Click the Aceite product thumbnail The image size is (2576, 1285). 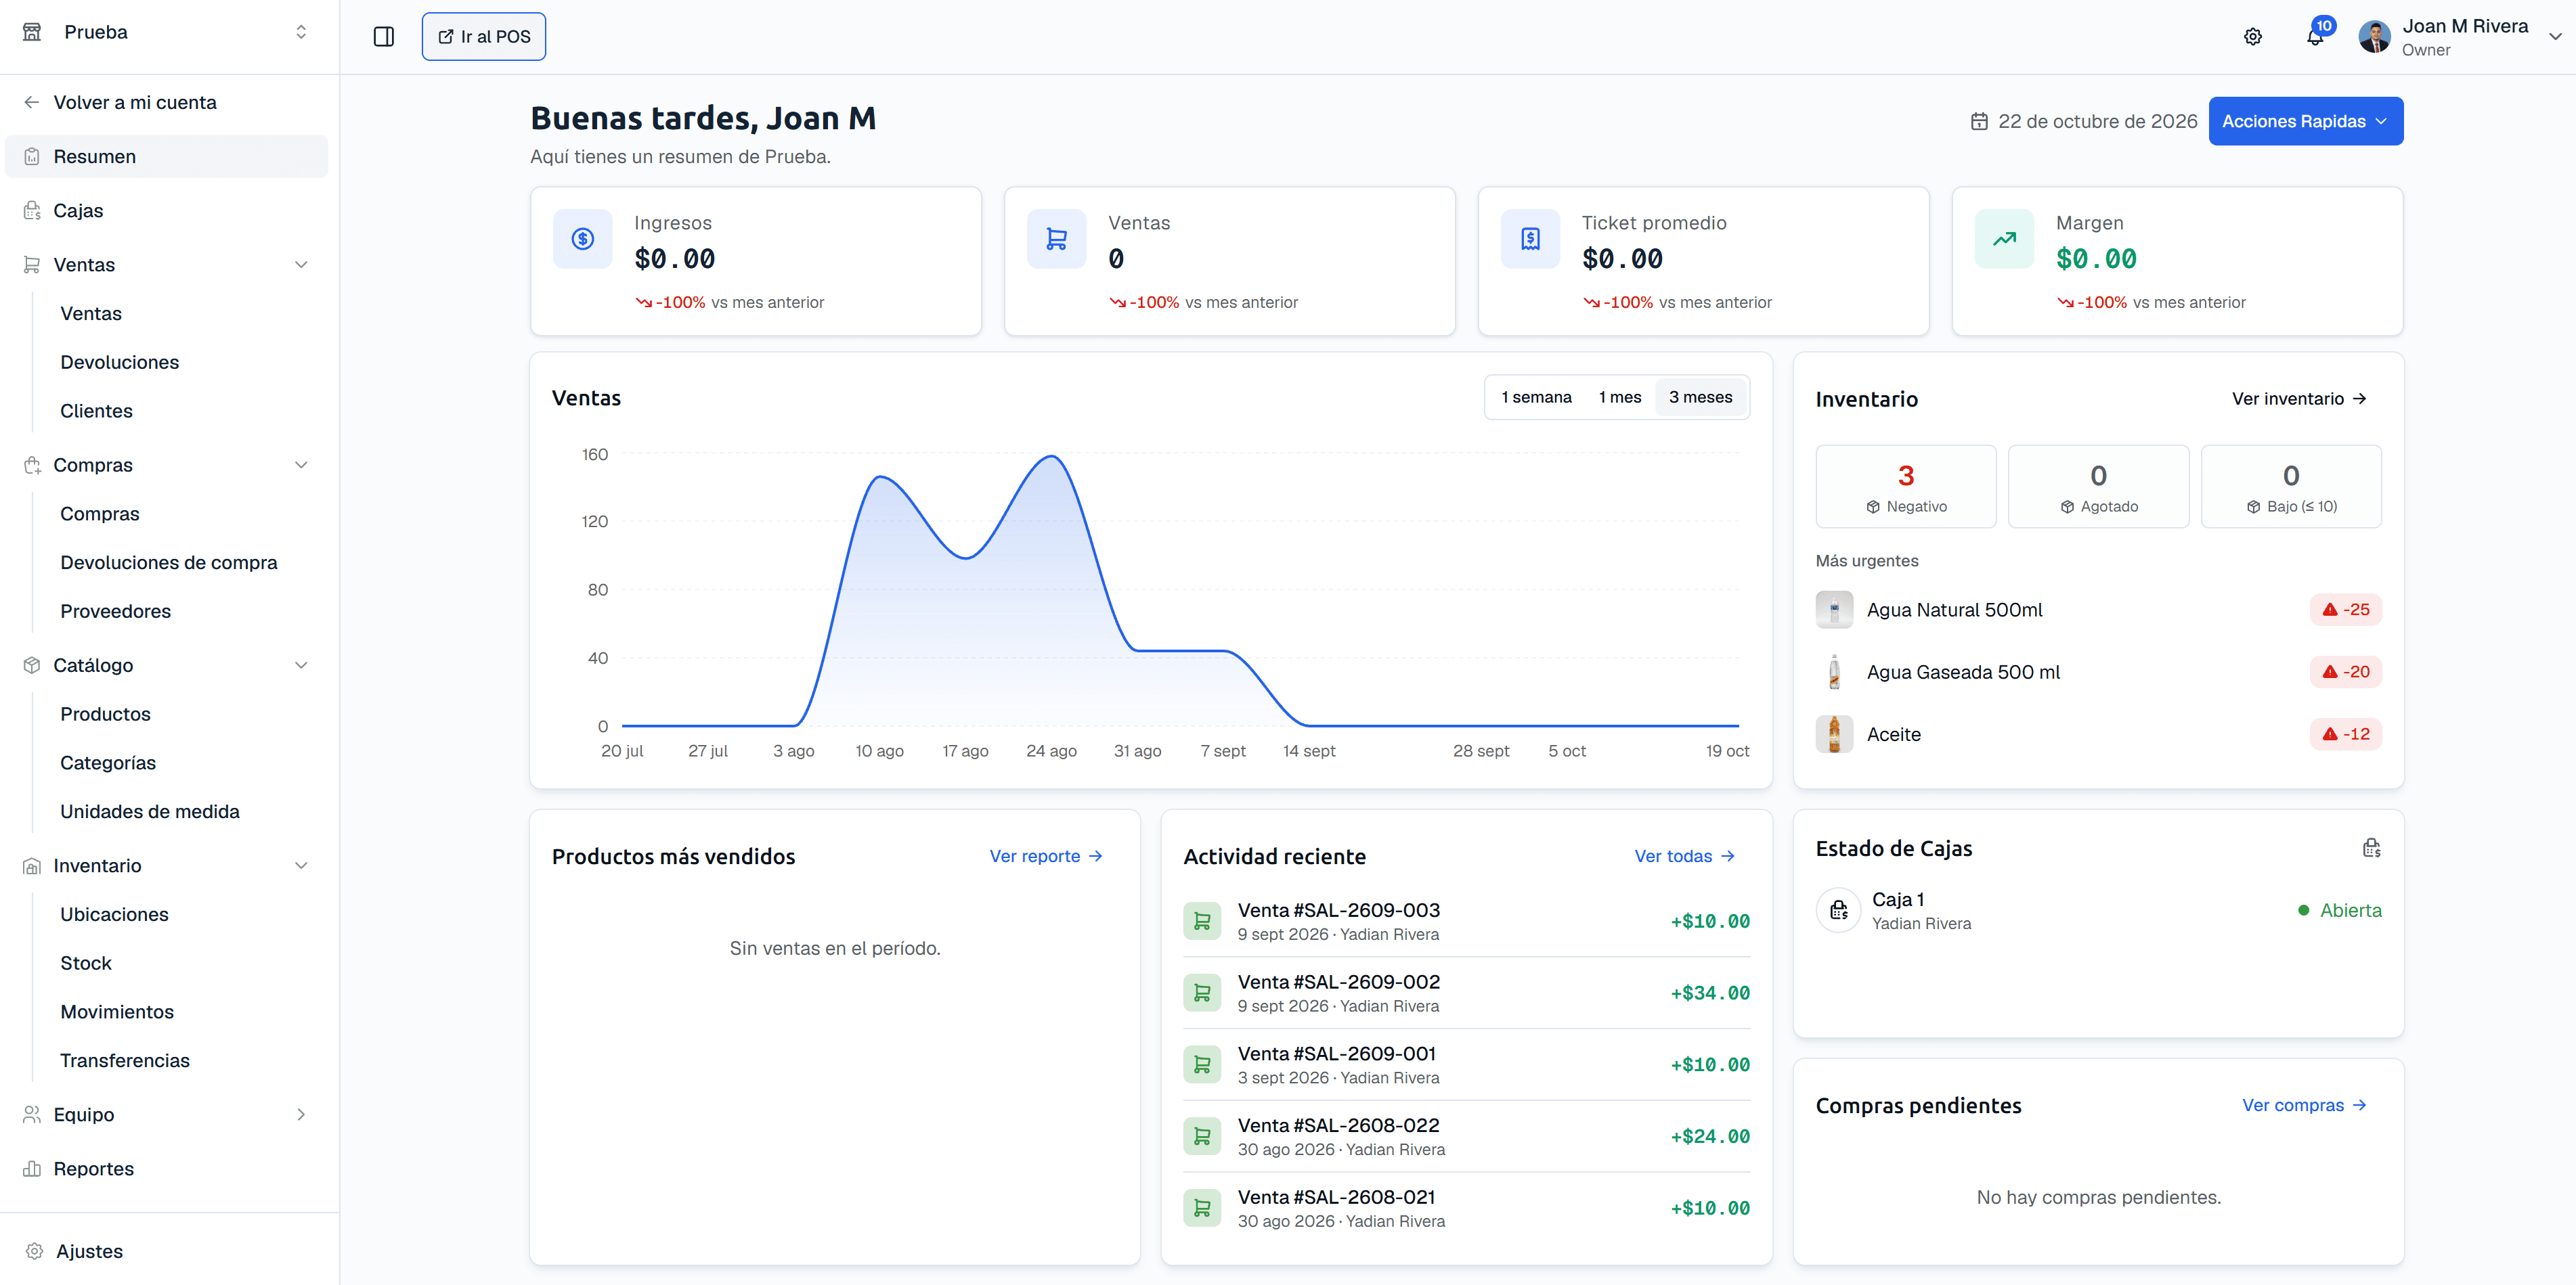click(x=1834, y=734)
